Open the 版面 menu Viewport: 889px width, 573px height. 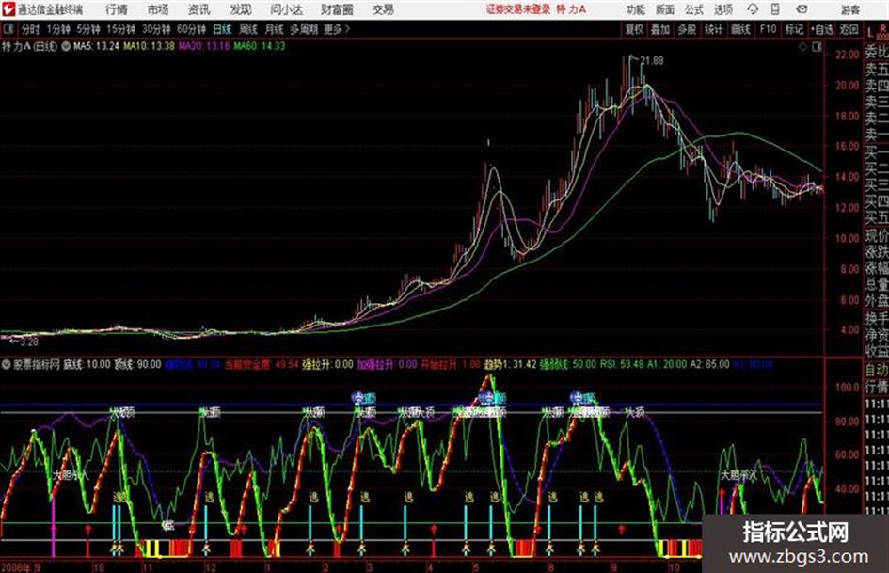pyautogui.click(x=664, y=9)
